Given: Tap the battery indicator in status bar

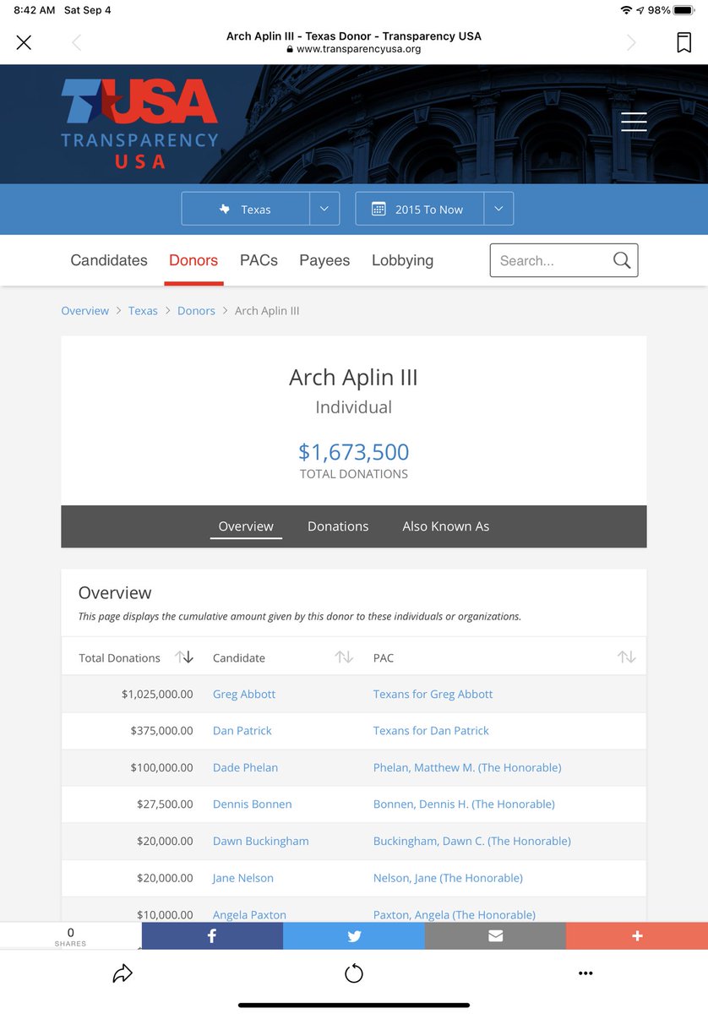Looking at the screenshot, I should [x=683, y=10].
